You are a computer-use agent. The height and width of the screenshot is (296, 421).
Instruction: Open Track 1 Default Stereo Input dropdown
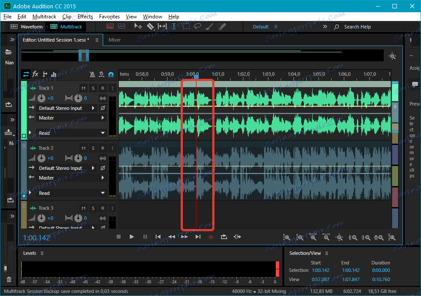point(66,108)
